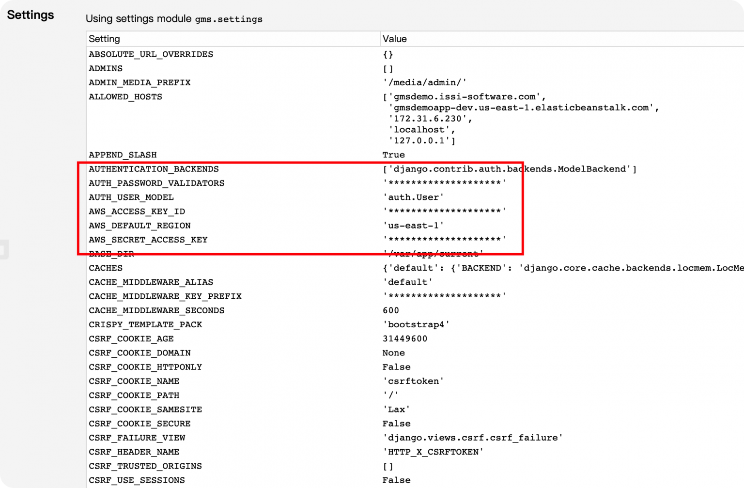Click the 'us-east-1' region value

(x=413, y=226)
